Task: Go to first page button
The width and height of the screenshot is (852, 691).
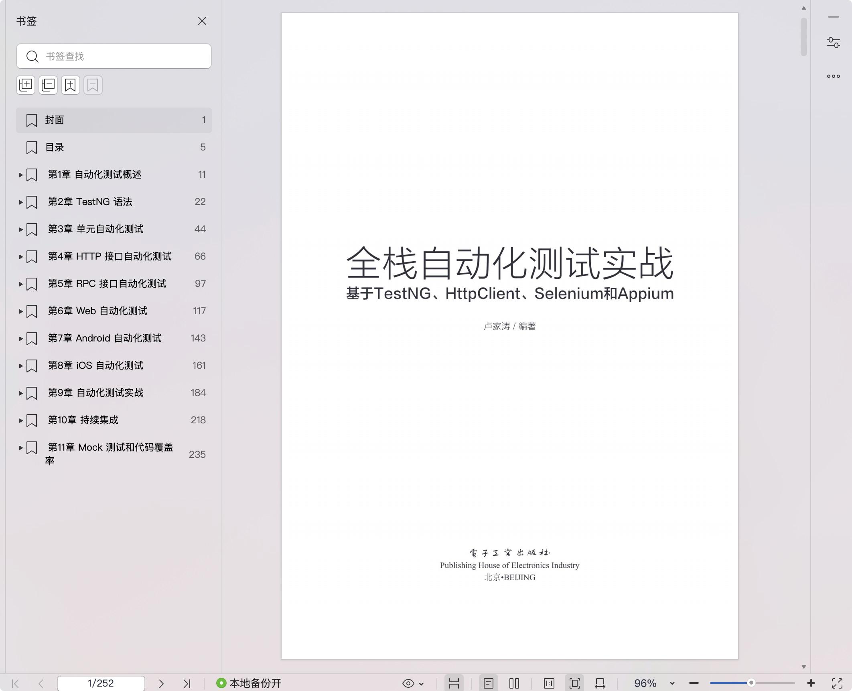Action: pyautogui.click(x=15, y=683)
